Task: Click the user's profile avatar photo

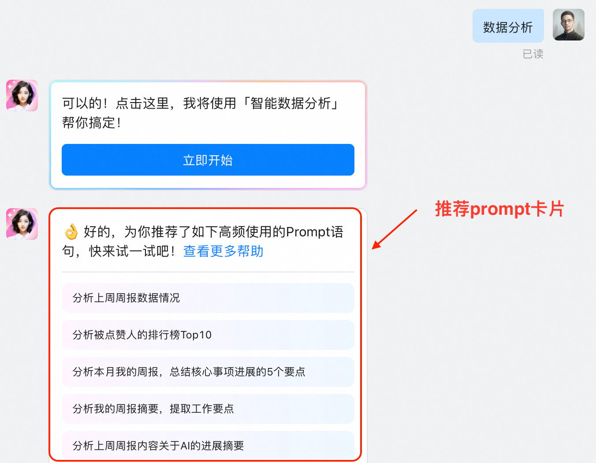Action: [569, 25]
